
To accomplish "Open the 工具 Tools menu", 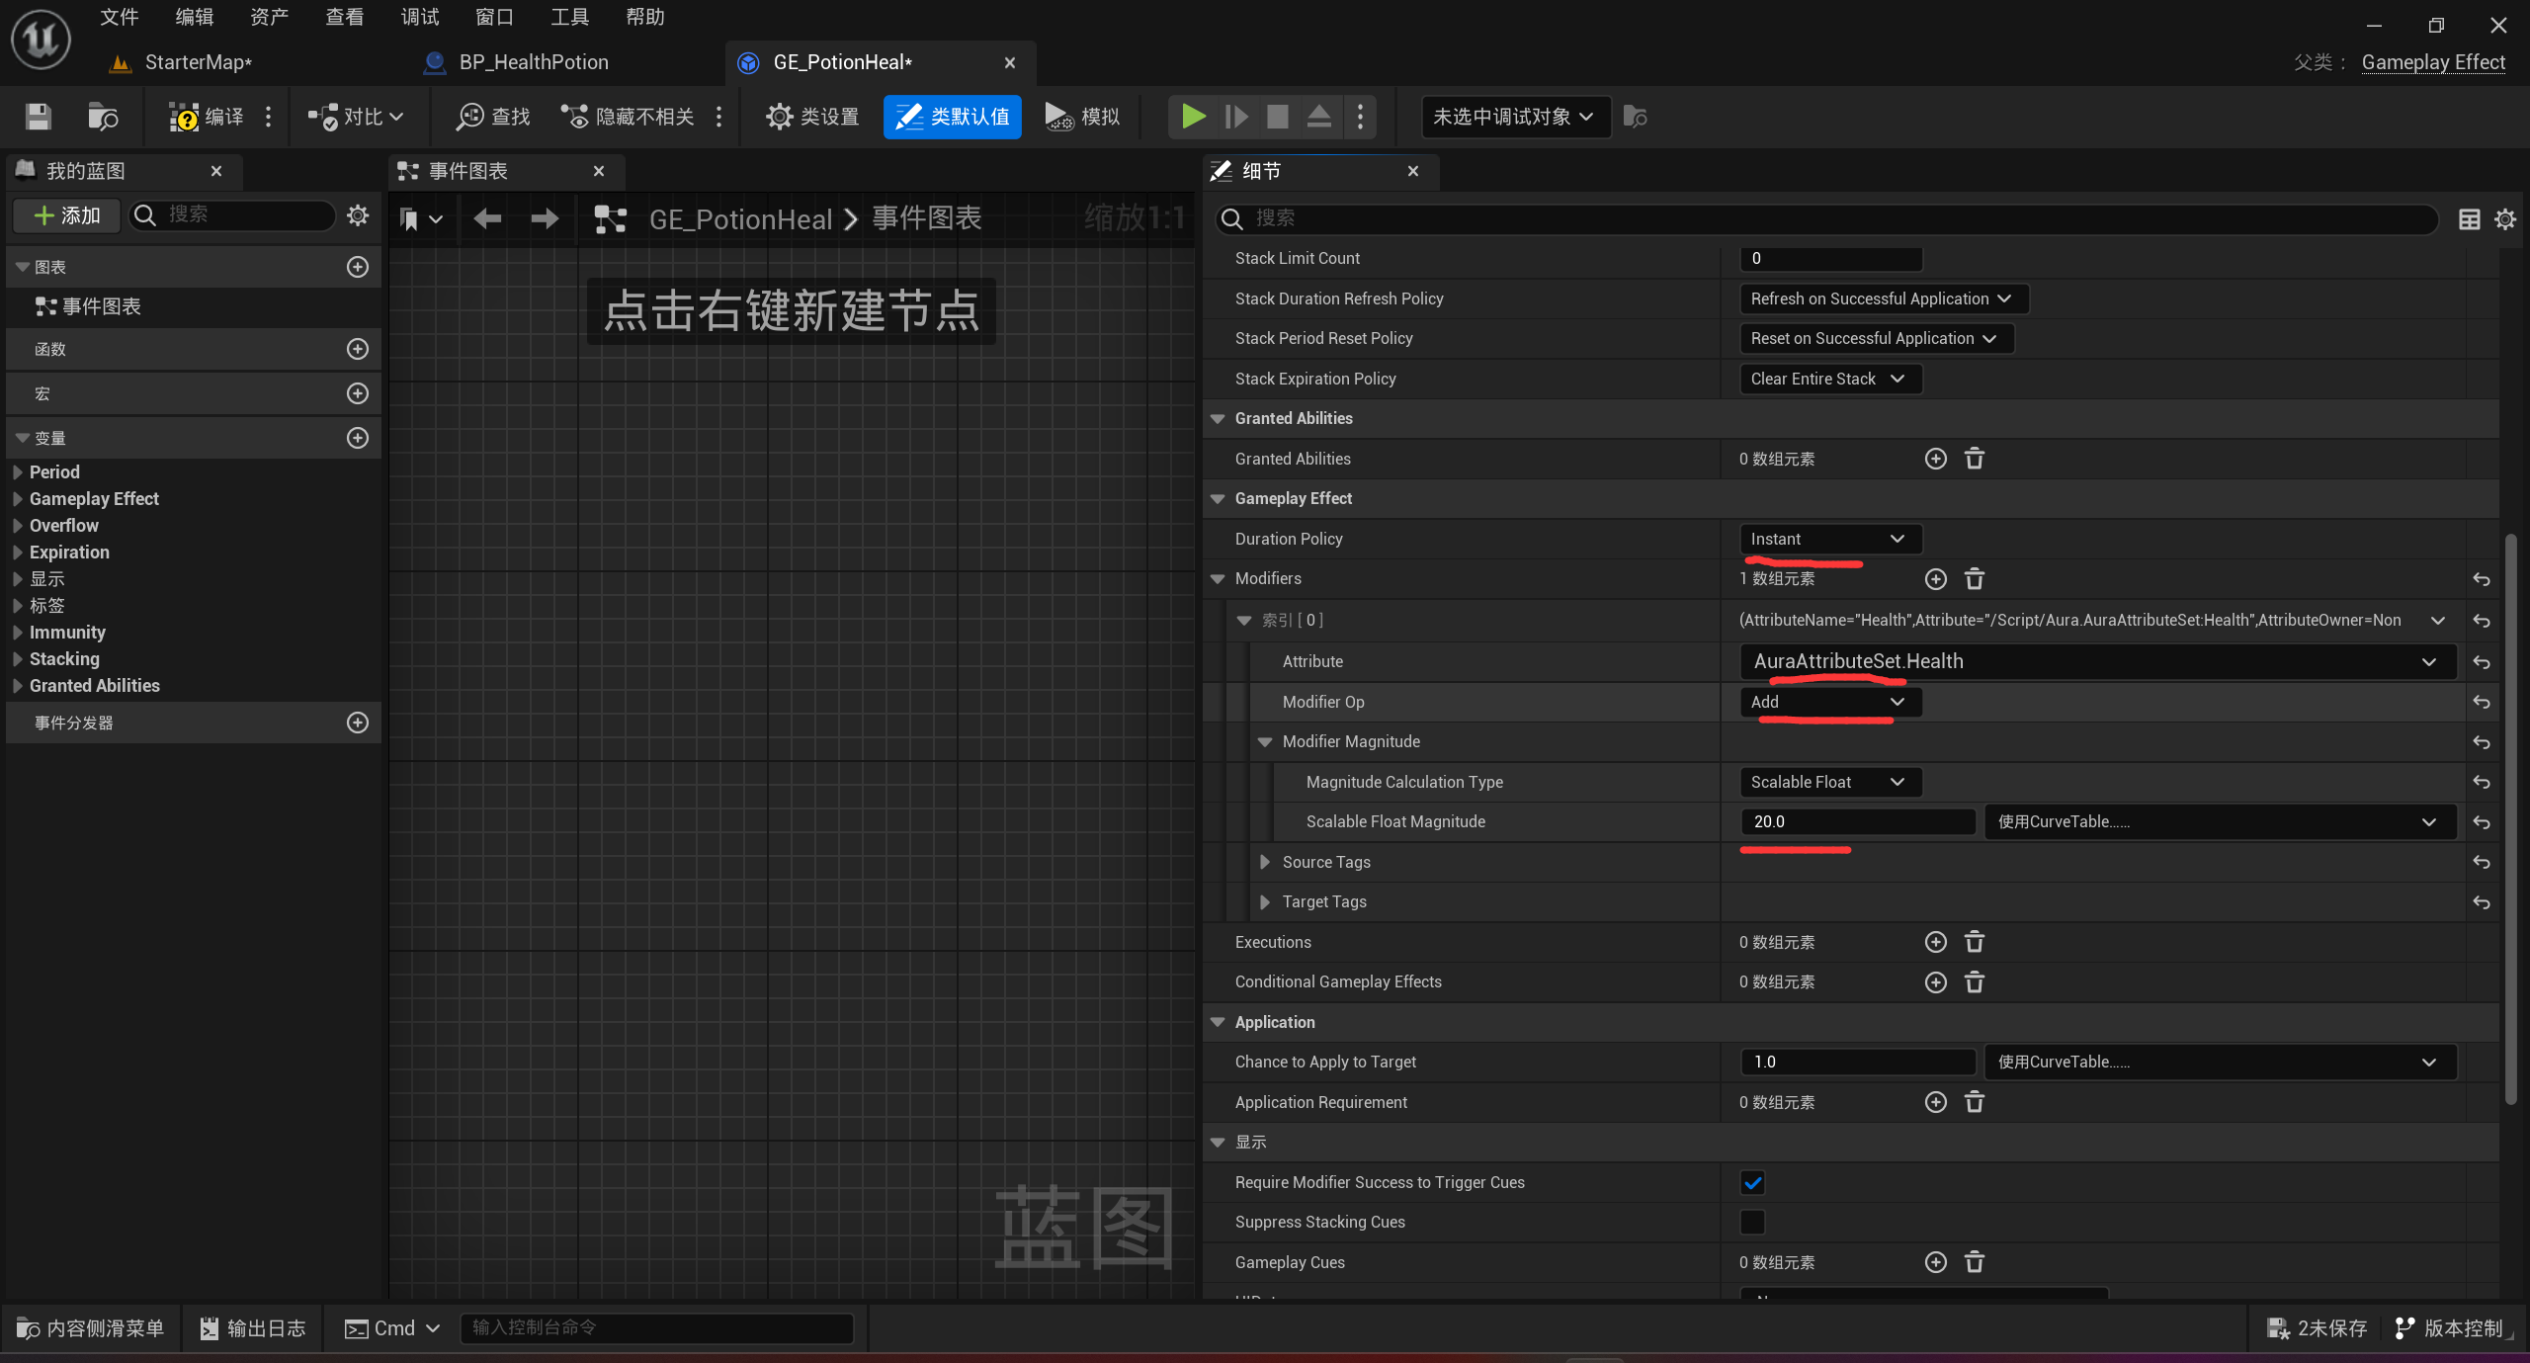I will point(570,17).
